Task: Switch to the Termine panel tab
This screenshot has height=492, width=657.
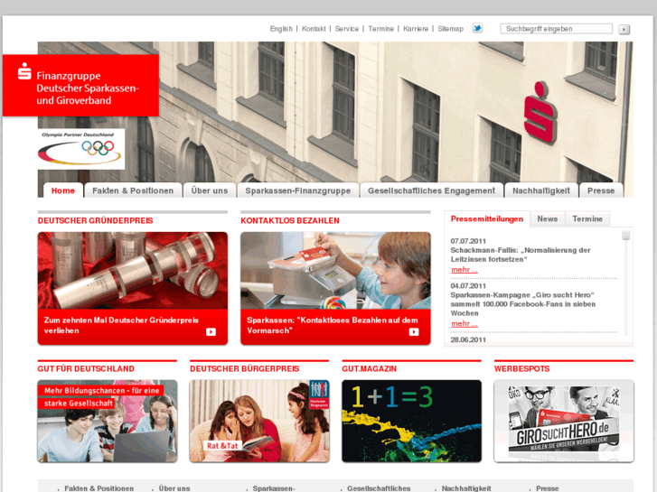Action: 587,219
